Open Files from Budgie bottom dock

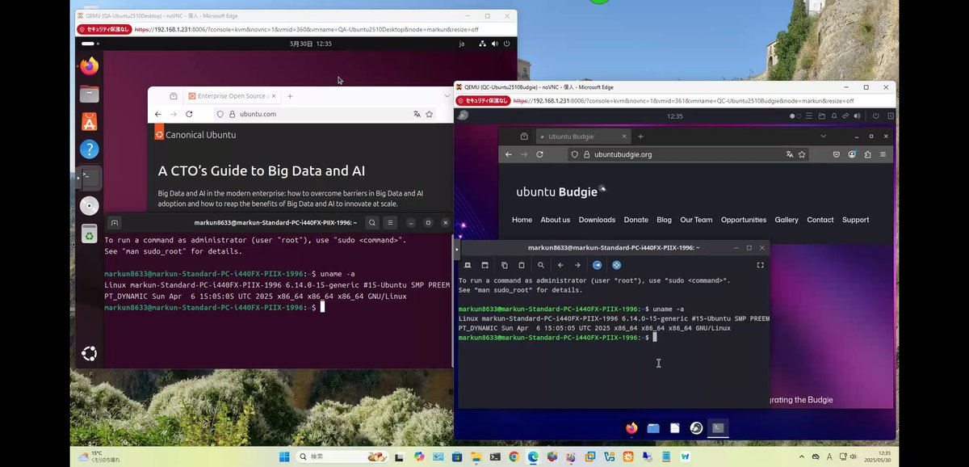[653, 428]
